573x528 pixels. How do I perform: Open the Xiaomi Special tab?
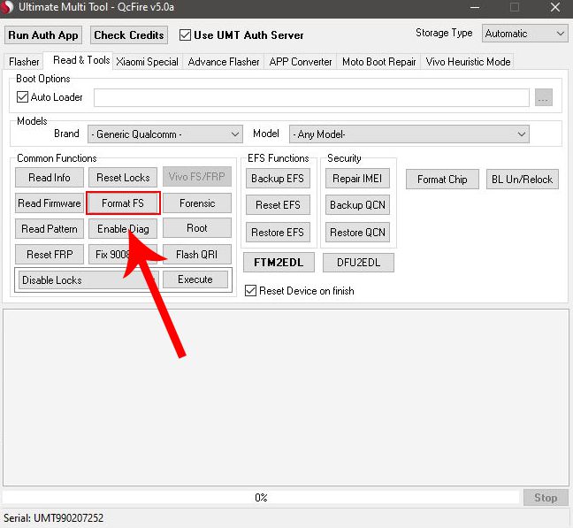148,62
